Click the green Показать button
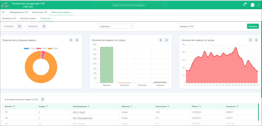This screenshot has height=126, width=262. (x=253, y=26)
